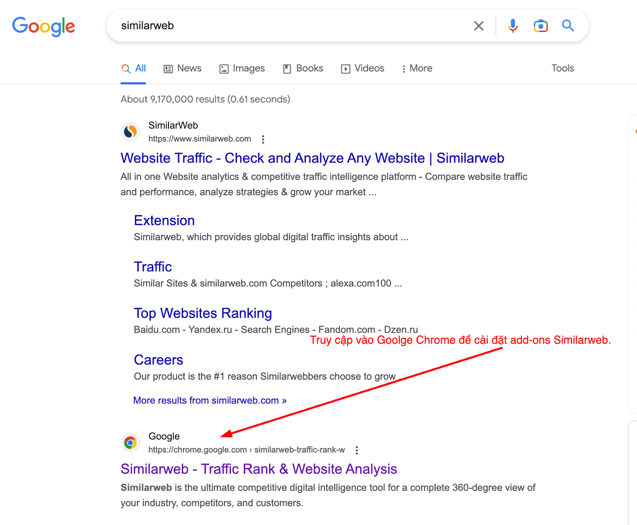Open Google Lens camera search
637x525 pixels.
click(x=541, y=26)
